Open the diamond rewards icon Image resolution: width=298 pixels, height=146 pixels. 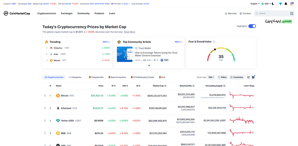coord(280,4)
